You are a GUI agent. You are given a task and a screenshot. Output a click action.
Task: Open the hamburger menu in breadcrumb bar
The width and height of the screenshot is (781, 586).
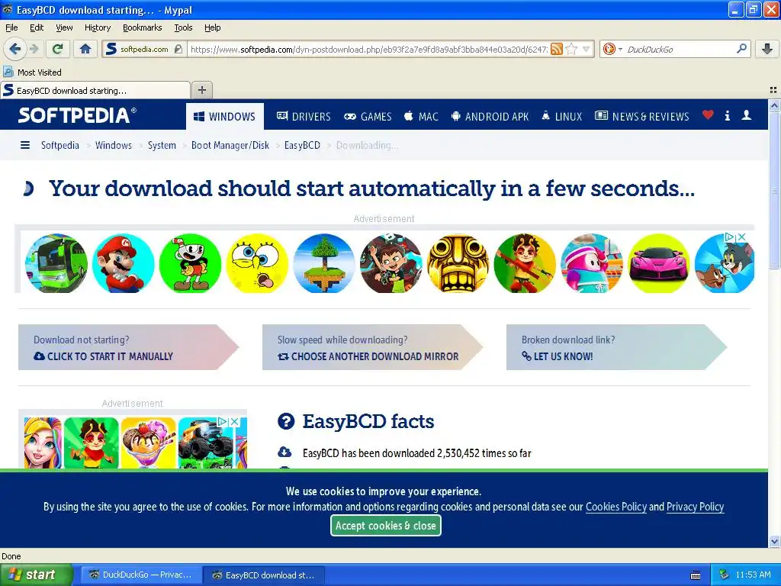25,145
